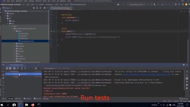Run with coverage from main toolbar
The width and height of the screenshot is (190, 107).
pyautogui.click(x=155, y=4)
